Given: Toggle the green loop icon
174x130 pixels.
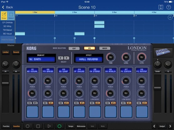Looking at the screenshot, I should click(x=59, y=126).
